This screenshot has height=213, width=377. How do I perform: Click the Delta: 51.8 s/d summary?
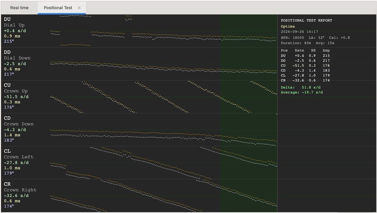click(300, 87)
